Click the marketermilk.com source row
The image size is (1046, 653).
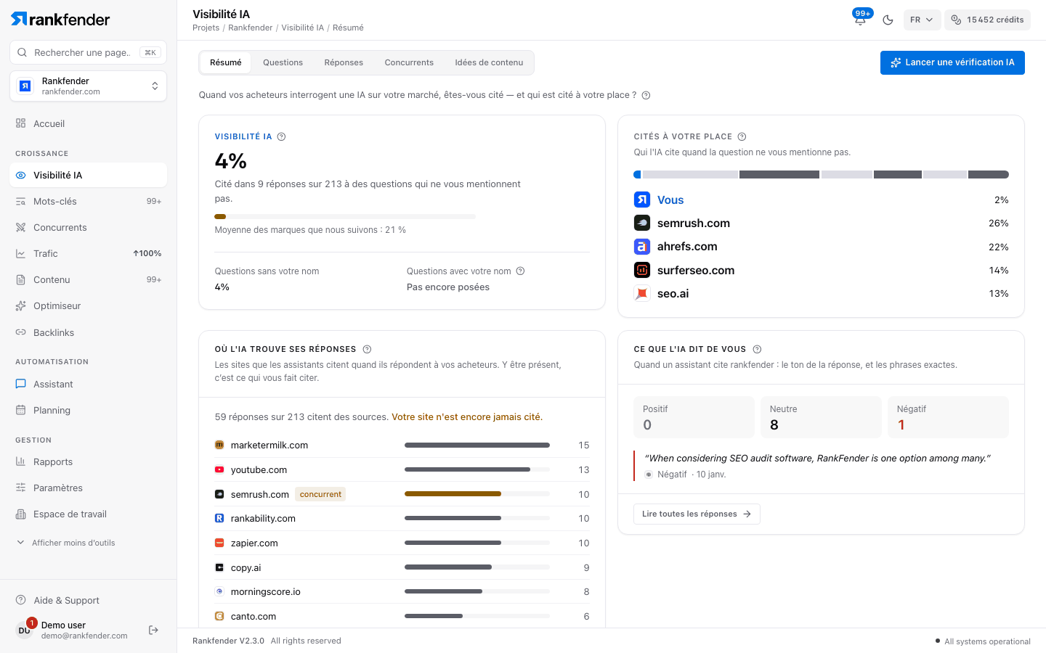coord(402,445)
